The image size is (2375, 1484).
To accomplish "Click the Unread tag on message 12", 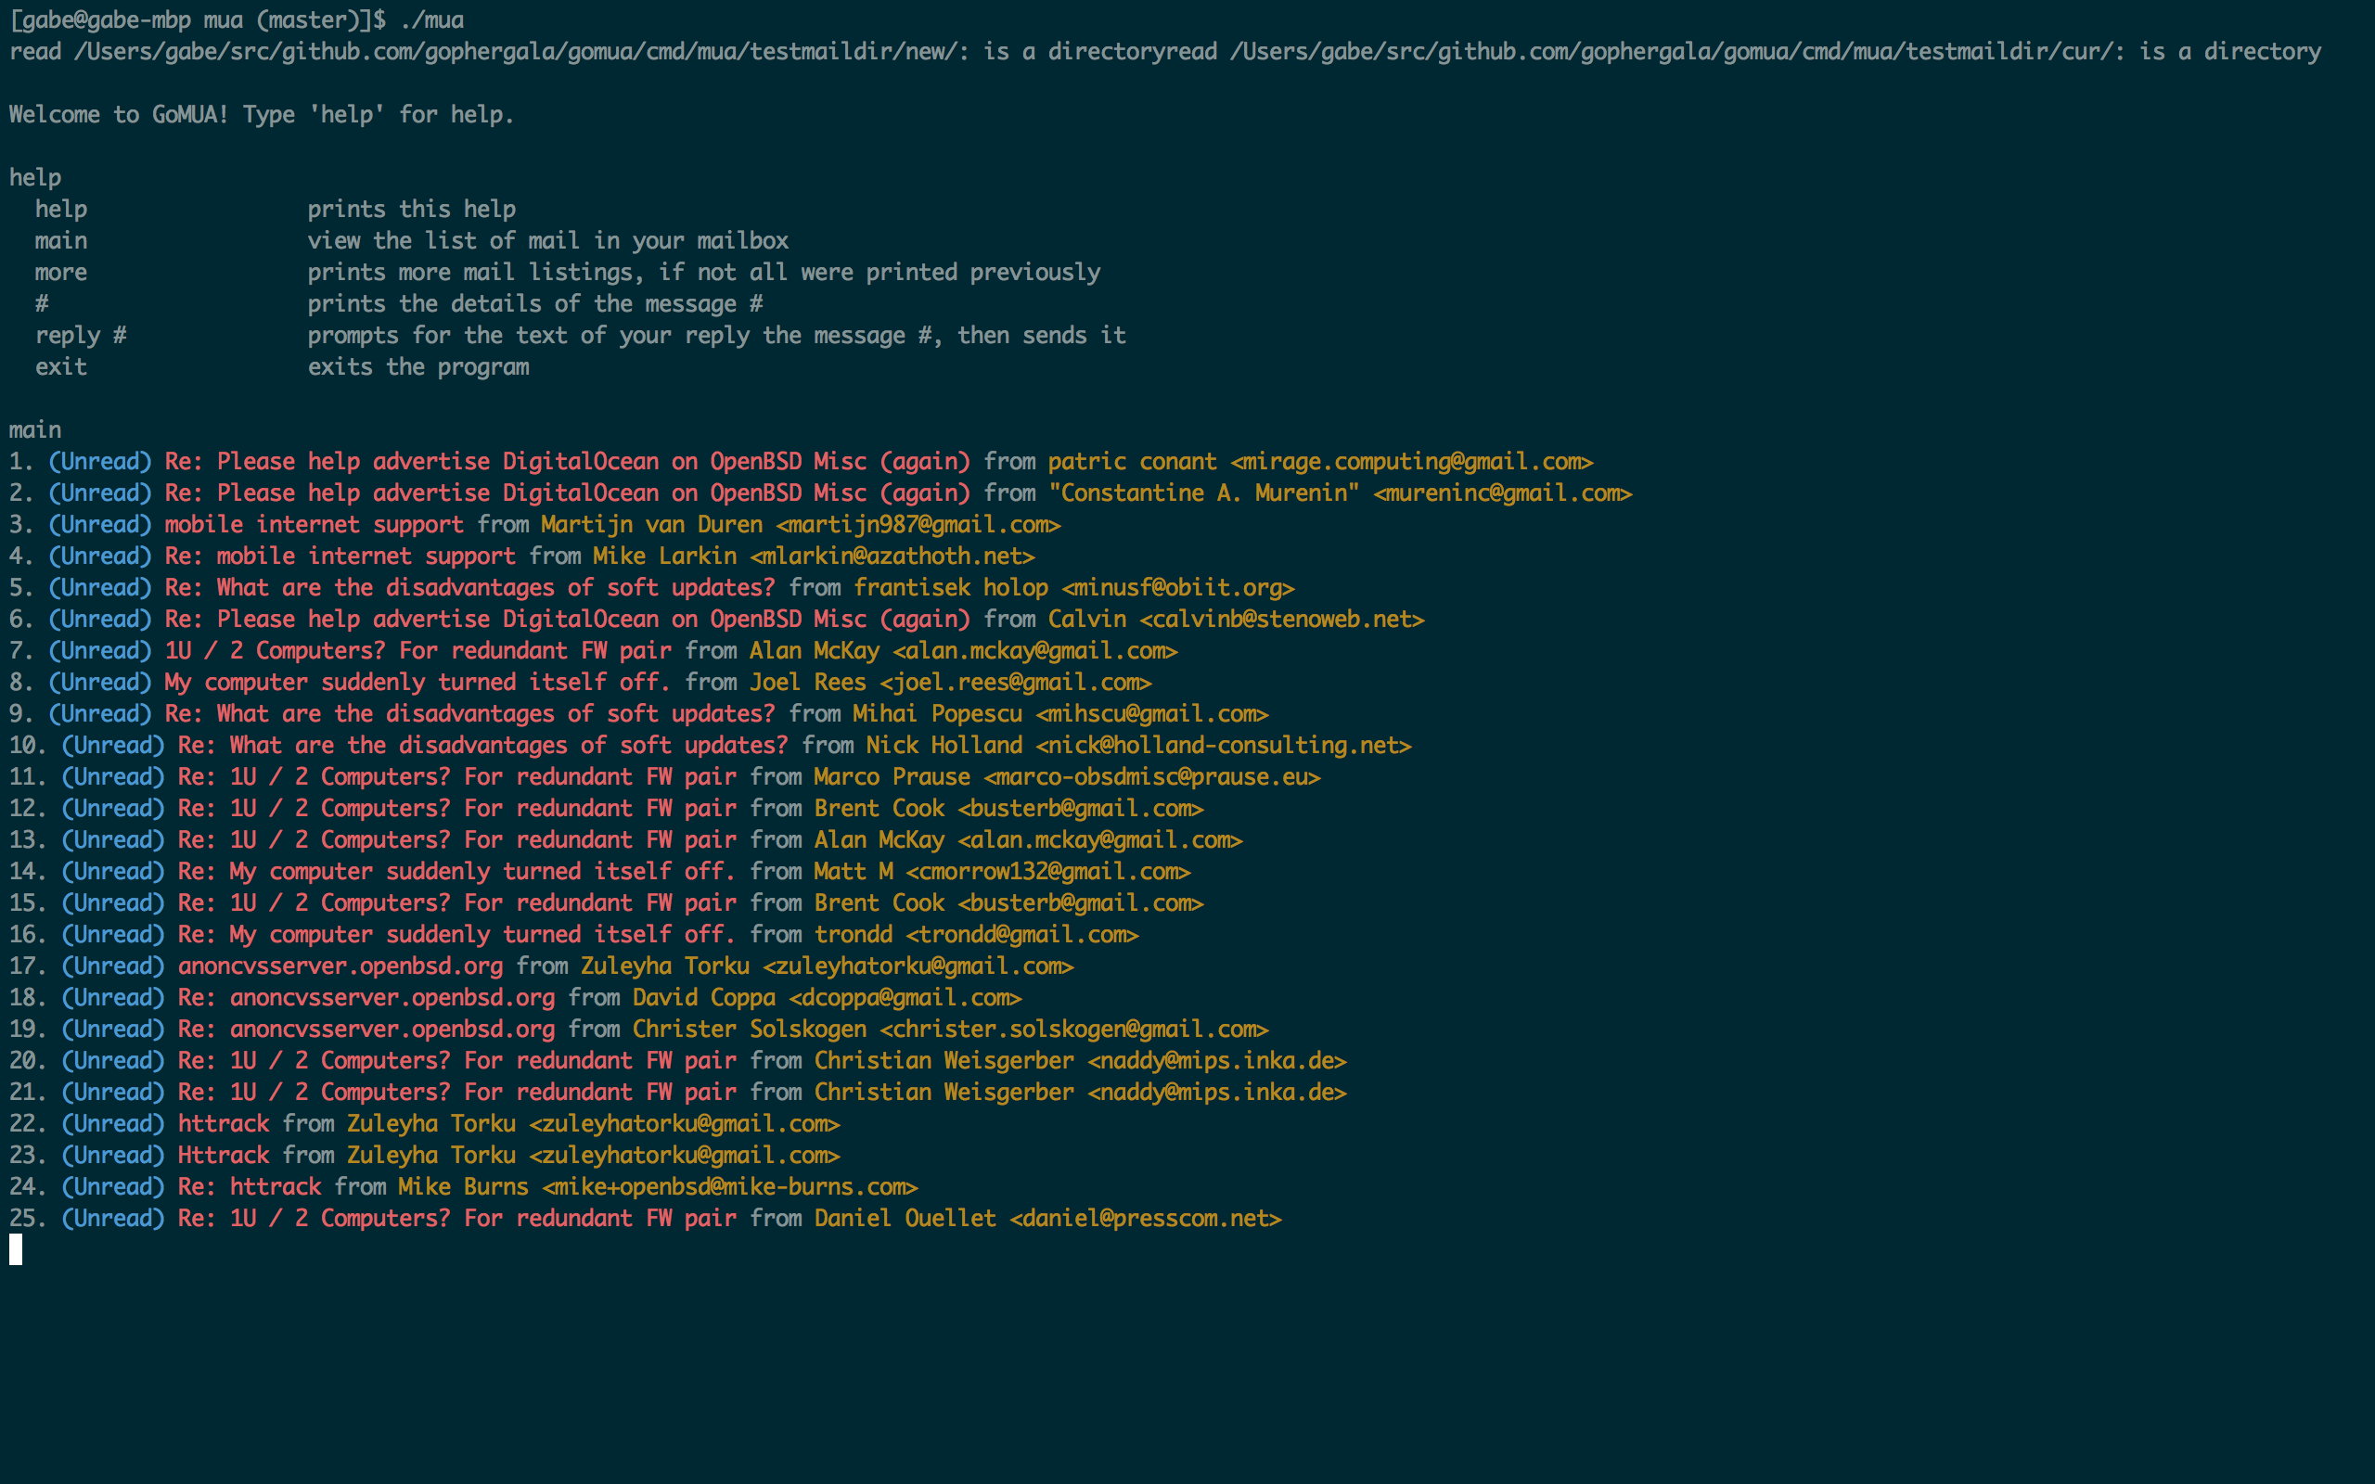I will coord(113,809).
